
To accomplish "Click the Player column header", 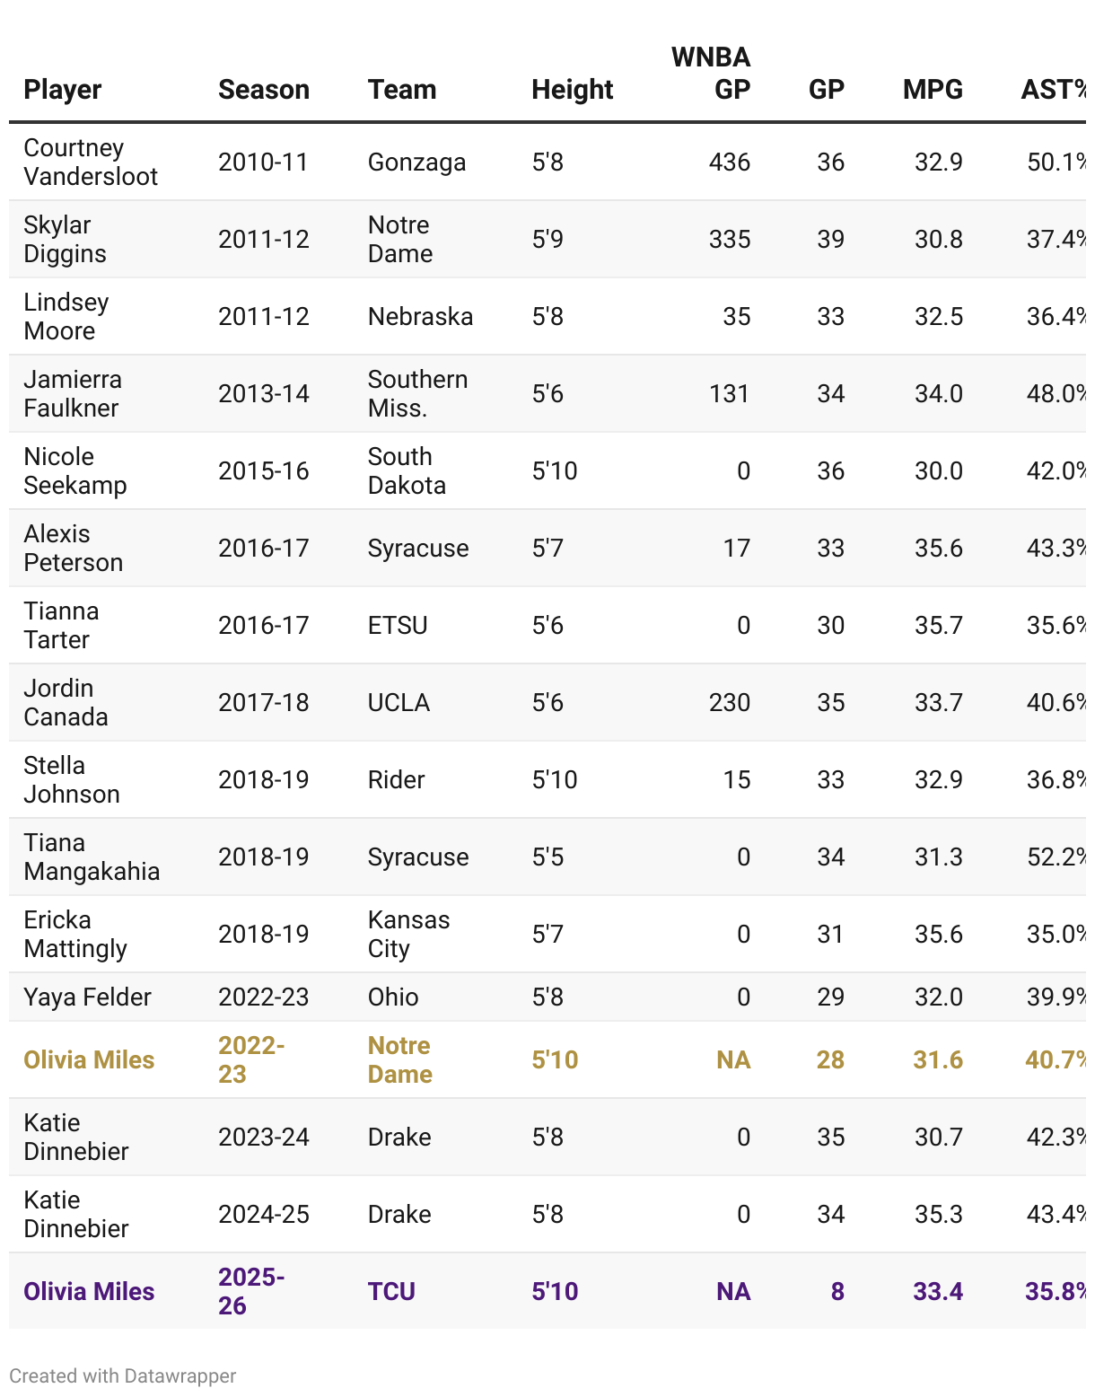I will tap(62, 90).
